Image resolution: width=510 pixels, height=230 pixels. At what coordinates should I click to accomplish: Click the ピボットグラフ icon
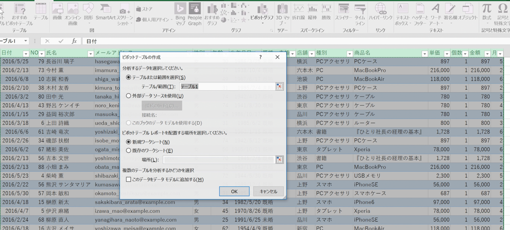pyautogui.click(x=262, y=13)
